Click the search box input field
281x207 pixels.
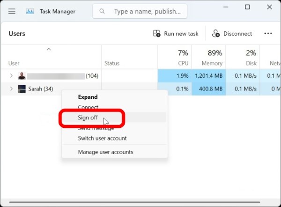(x=145, y=11)
